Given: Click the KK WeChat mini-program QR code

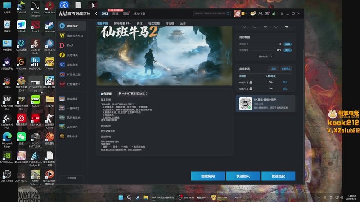Looking at the screenshot, I should pos(245,104).
